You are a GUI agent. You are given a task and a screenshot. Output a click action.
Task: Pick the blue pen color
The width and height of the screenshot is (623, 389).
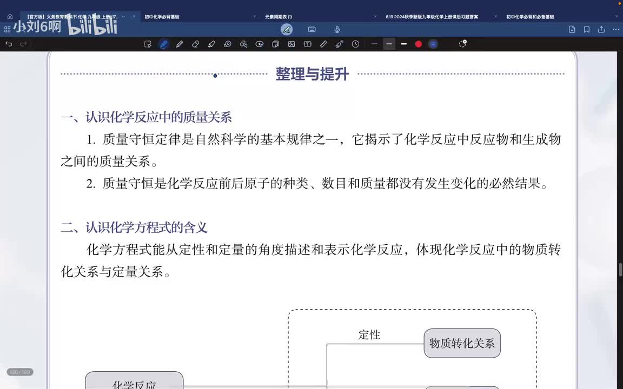[x=433, y=44]
